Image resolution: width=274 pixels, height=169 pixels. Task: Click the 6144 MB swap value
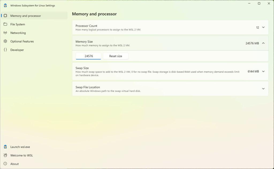coord(253,72)
